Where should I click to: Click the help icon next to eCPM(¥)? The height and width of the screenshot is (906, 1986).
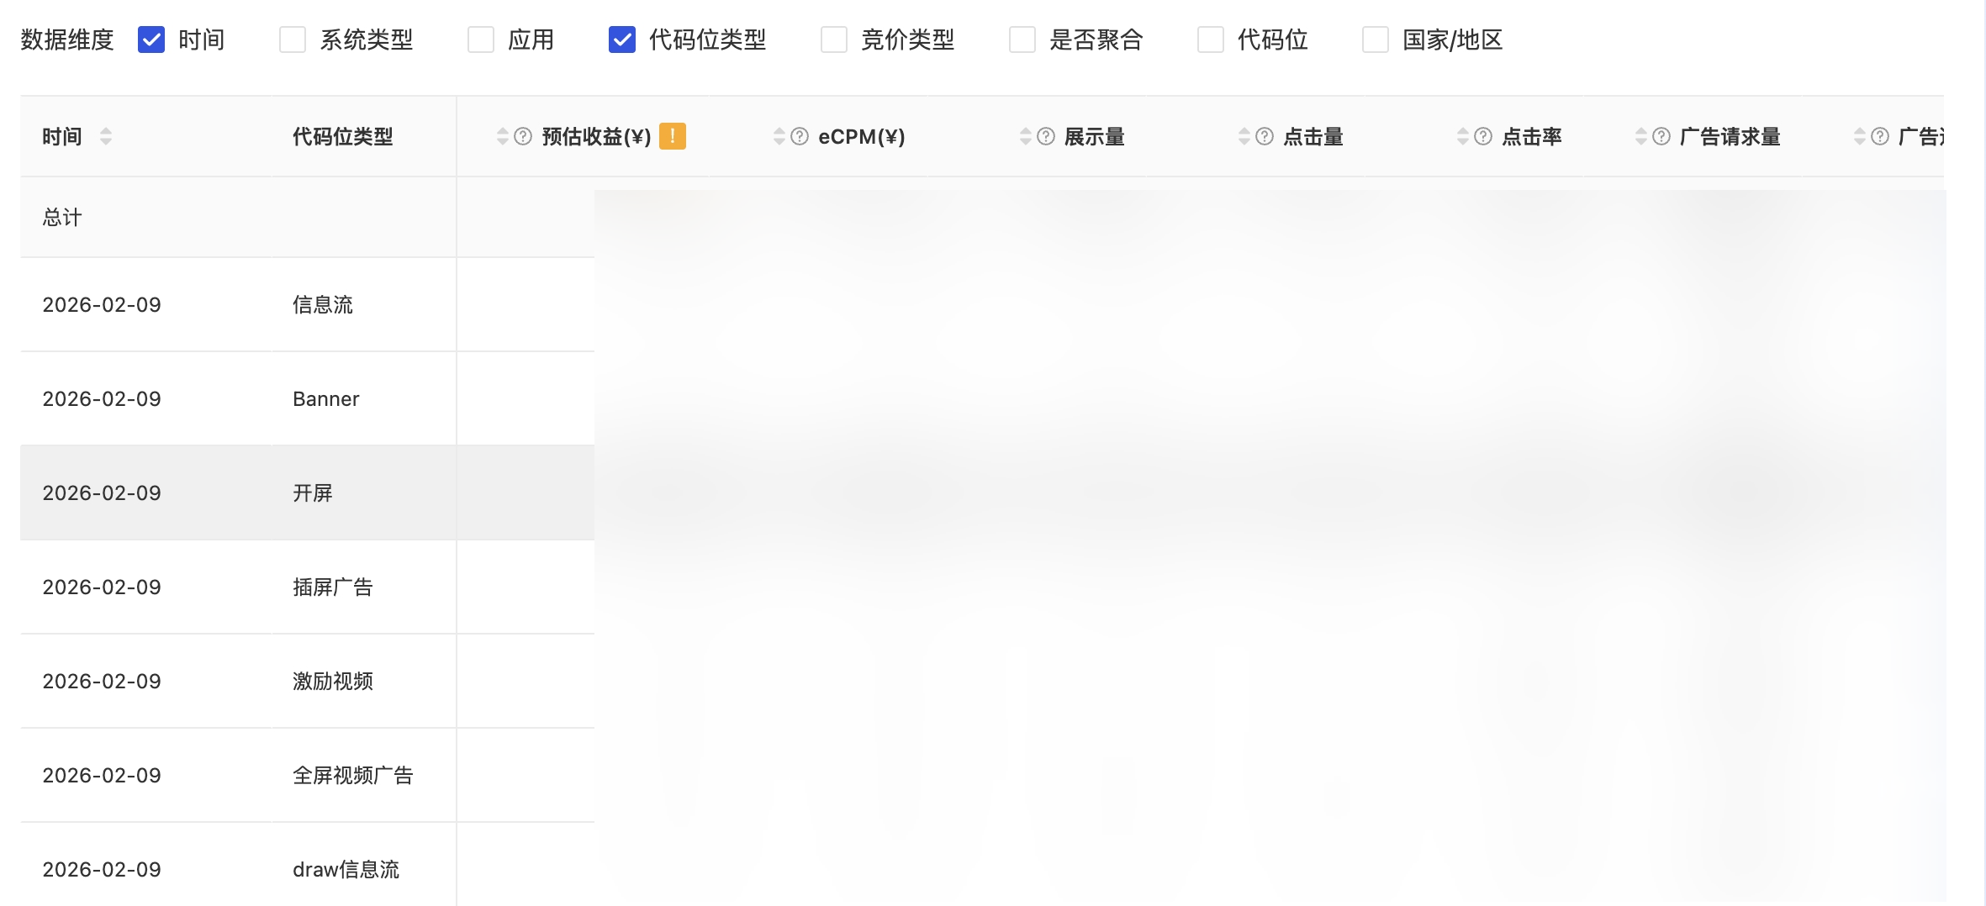[x=800, y=136]
